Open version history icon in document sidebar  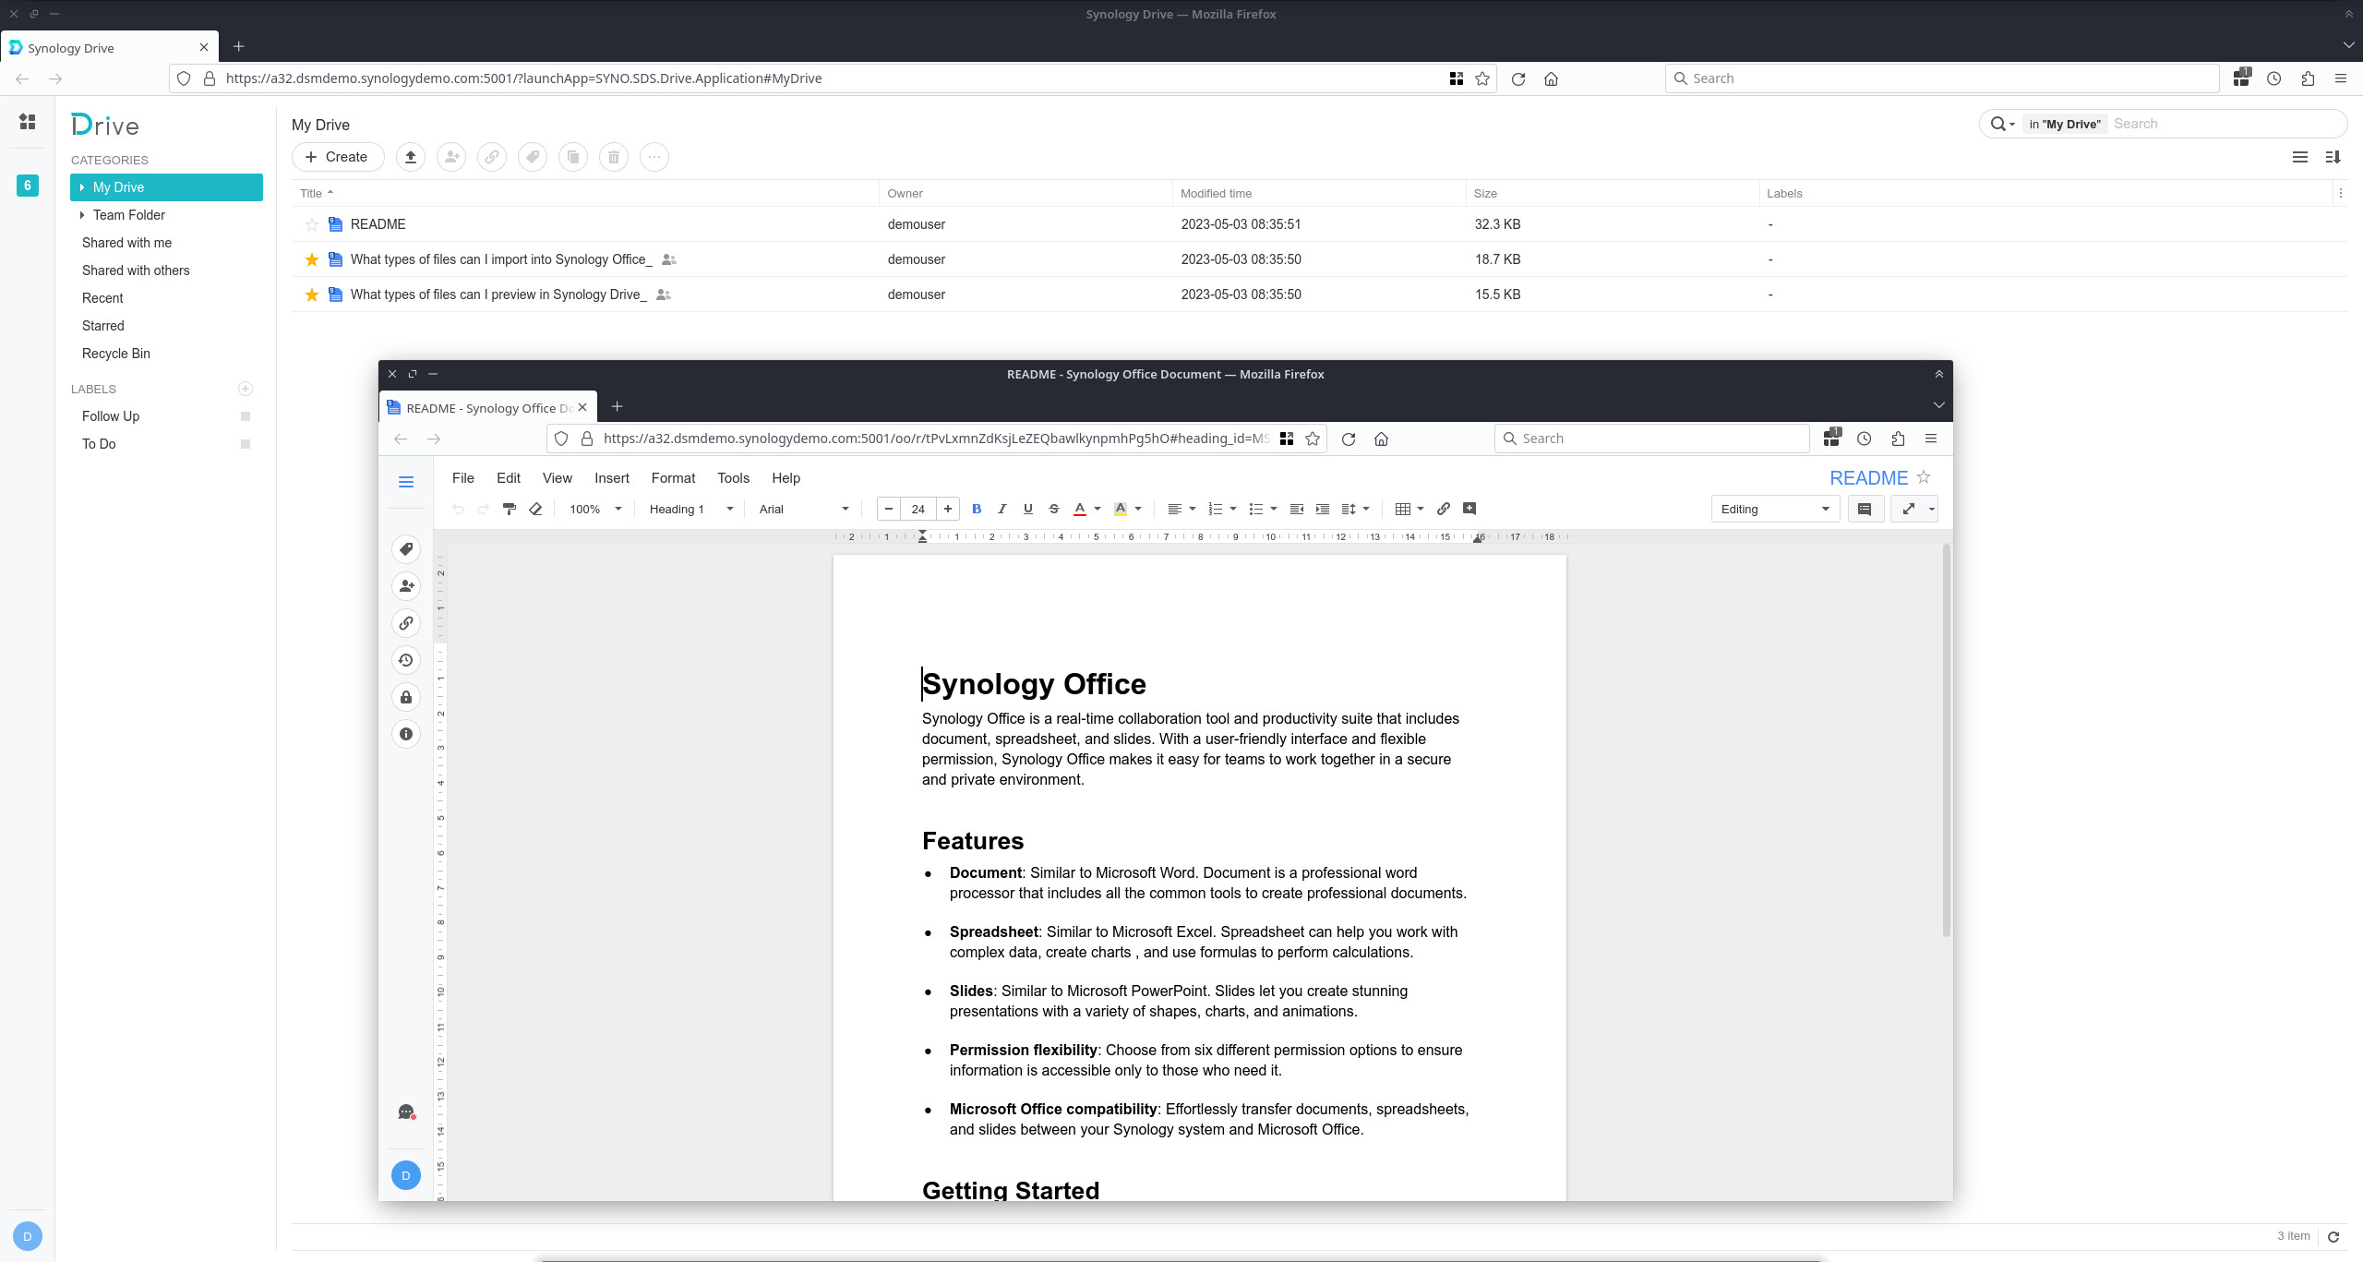click(406, 660)
